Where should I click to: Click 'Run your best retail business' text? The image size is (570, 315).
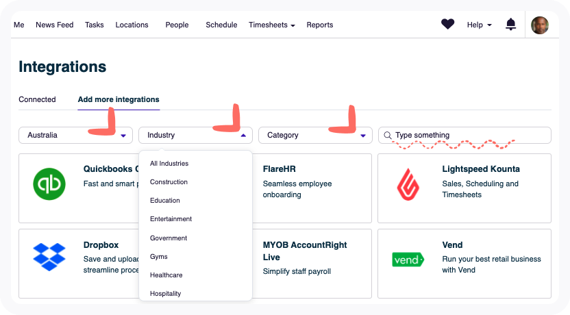(491, 259)
